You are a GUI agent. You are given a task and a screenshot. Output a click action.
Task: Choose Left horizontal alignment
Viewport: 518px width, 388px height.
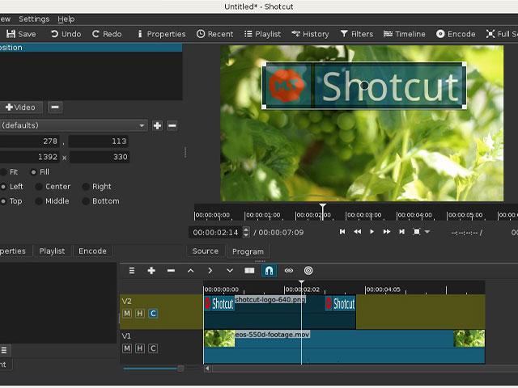[x=12, y=187]
